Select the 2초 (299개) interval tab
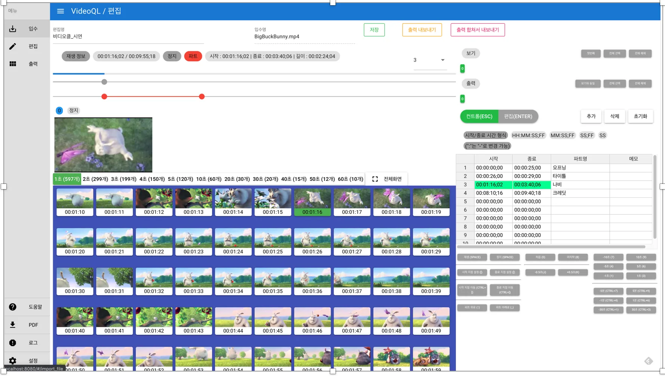This screenshot has height=376, width=665. click(95, 179)
